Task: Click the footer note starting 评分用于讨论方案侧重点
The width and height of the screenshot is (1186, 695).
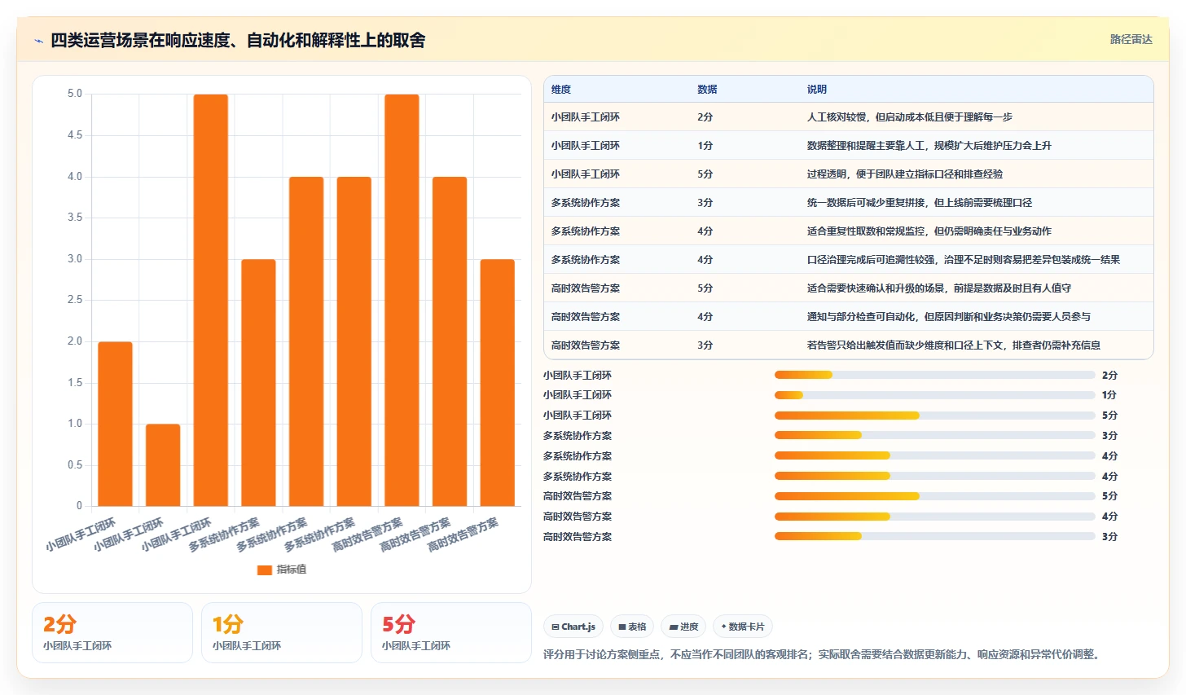Action: 824,654
